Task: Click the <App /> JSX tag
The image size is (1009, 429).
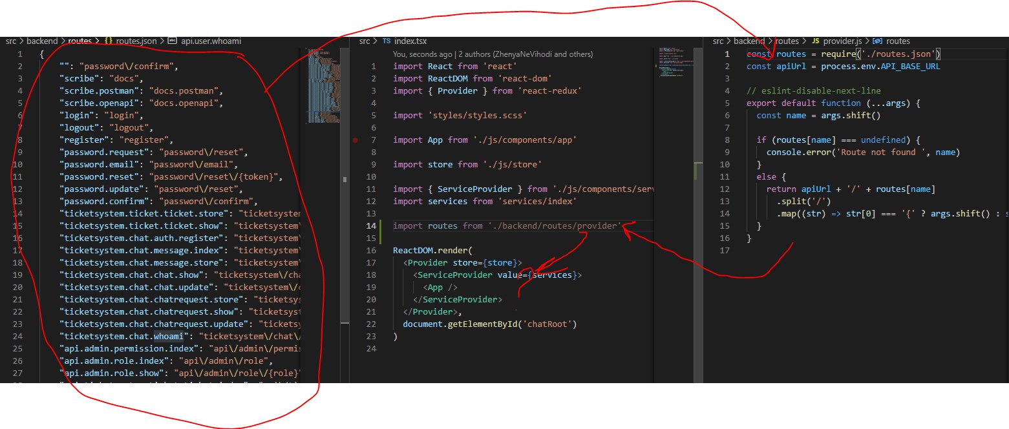Action: tap(440, 288)
